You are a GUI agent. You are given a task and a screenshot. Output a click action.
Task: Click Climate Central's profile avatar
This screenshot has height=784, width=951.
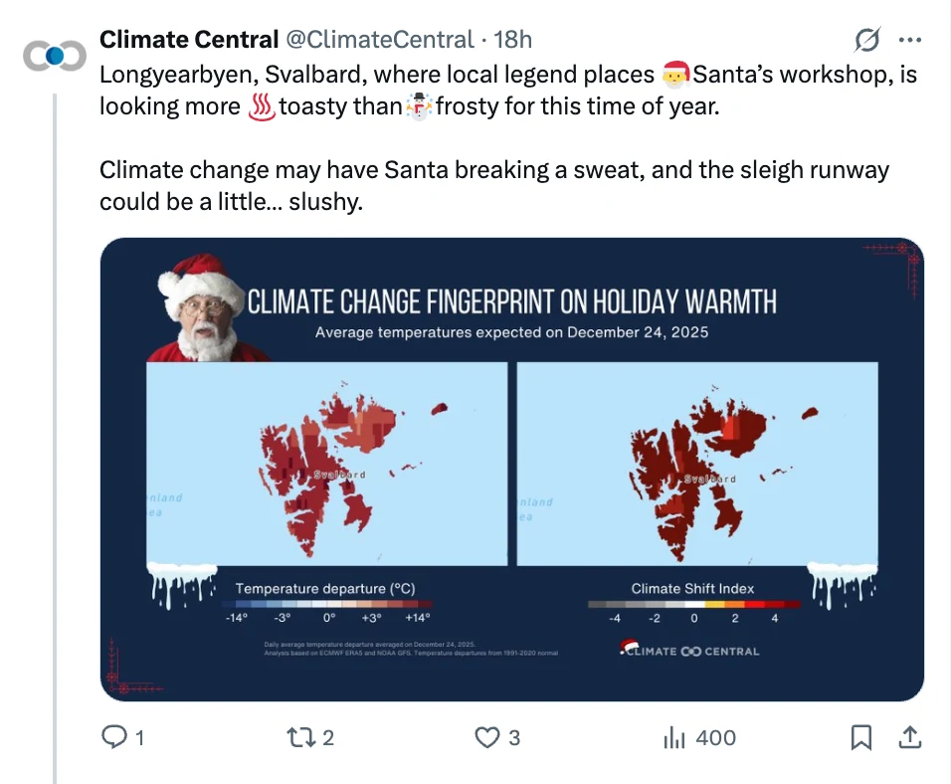coord(55,55)
